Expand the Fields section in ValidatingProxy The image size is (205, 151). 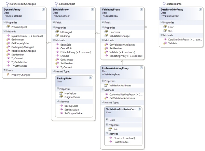[x=102, y=22]
